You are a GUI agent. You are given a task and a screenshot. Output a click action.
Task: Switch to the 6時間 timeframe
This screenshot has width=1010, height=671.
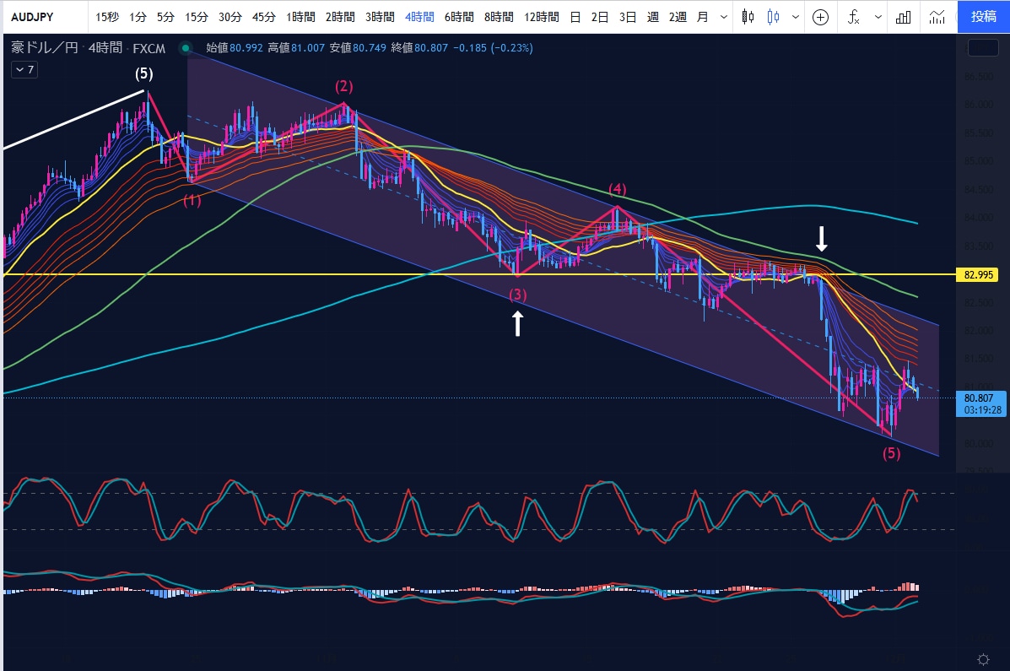pyautogui.click(x=459, y=17)
